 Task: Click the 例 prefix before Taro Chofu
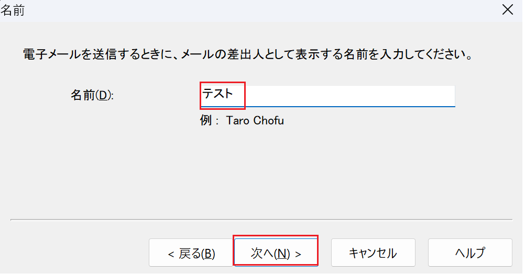[x=205, y=121]
